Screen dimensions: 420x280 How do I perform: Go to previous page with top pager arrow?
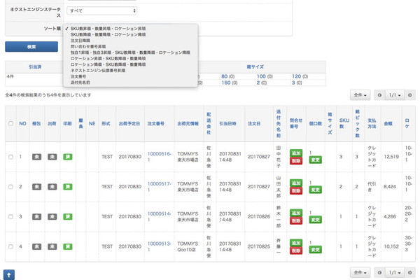coord(379,95)
